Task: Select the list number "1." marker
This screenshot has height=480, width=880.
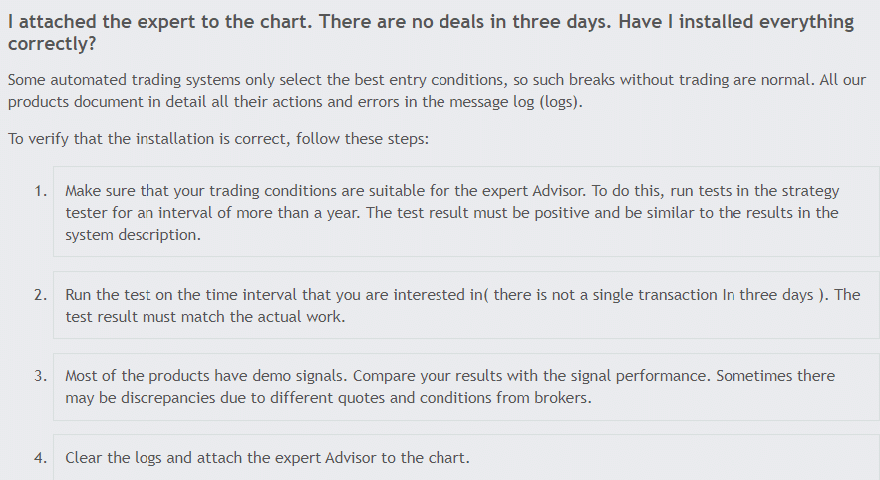Action: [40, 190]
